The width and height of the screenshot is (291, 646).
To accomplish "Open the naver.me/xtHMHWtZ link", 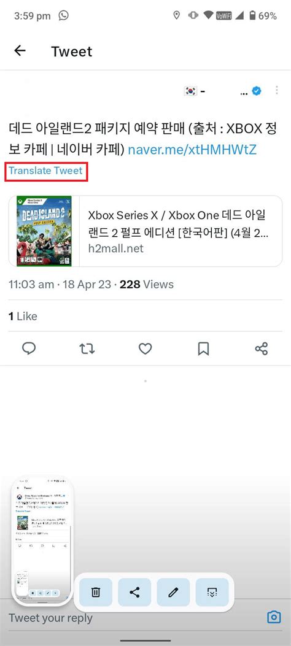I will tap(192, 150).
